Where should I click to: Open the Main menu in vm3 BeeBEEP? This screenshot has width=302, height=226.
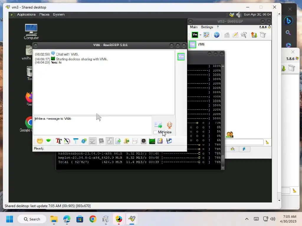pos(193,27)
